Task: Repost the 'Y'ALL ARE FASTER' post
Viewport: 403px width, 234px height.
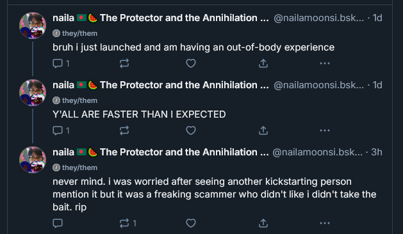Action: (124, 130)
